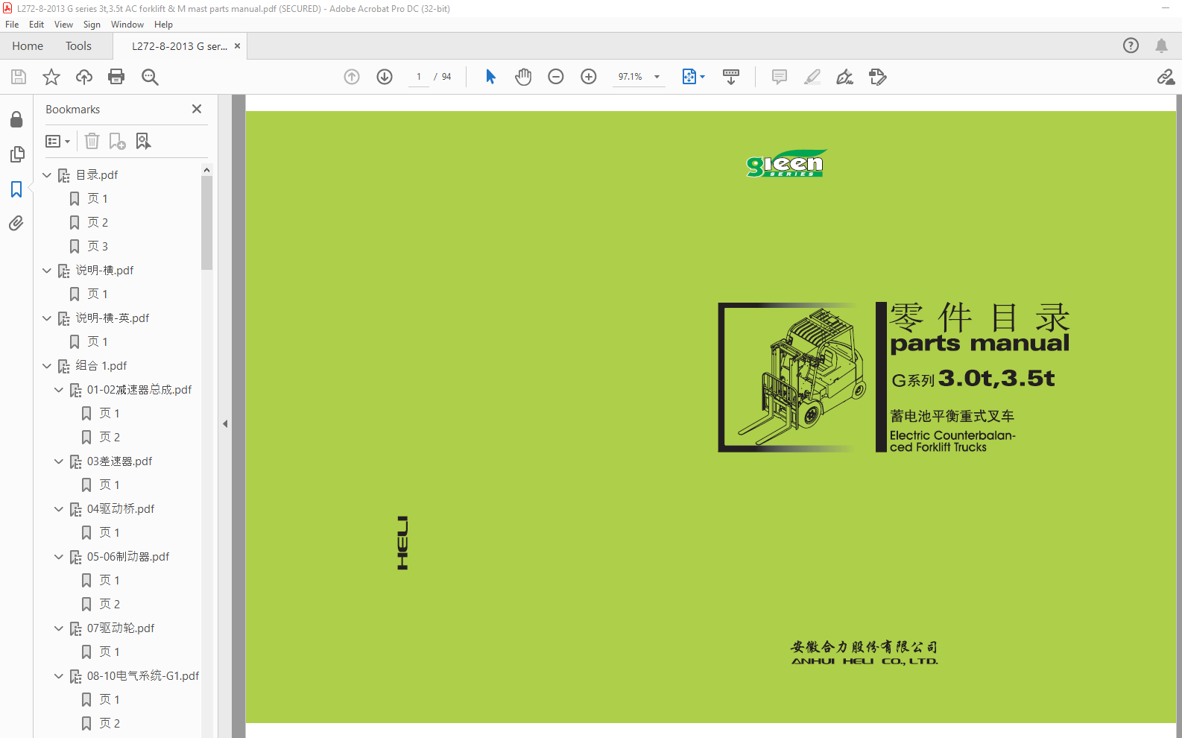Zoom out with the minus icon
The image size is (1182, 738).
556,77
